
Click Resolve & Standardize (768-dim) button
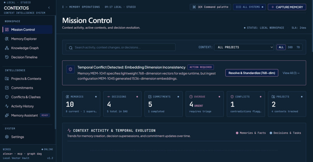pos(252,73)
